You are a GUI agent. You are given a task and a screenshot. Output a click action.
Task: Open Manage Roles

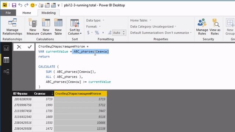[x=202, y=27]
